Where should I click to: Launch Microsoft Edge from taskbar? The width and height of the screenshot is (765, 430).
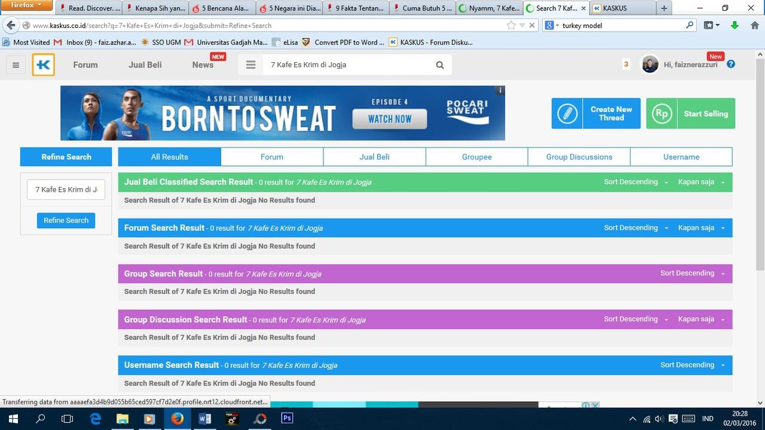click(x=96, y=419)
